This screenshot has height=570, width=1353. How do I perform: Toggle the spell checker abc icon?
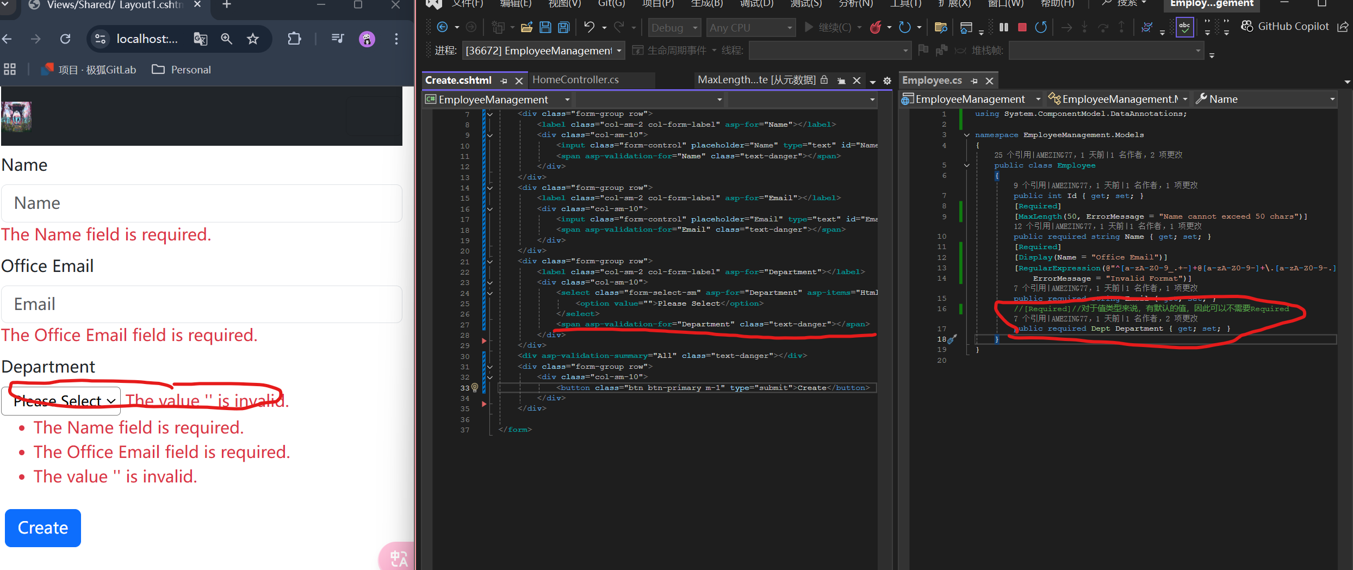(x=1184, y=27)
